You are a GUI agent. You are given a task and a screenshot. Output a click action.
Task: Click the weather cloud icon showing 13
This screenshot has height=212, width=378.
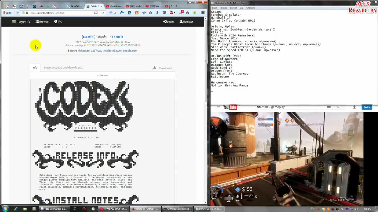pos(112,13)
